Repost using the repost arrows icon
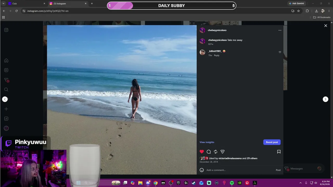 (x=215, y=152)
